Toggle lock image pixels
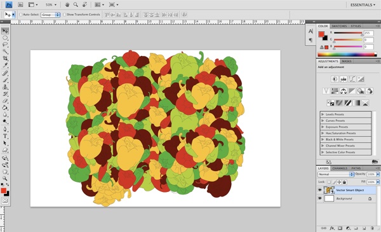This screenshot has width=381, height=232. point(334,182)
